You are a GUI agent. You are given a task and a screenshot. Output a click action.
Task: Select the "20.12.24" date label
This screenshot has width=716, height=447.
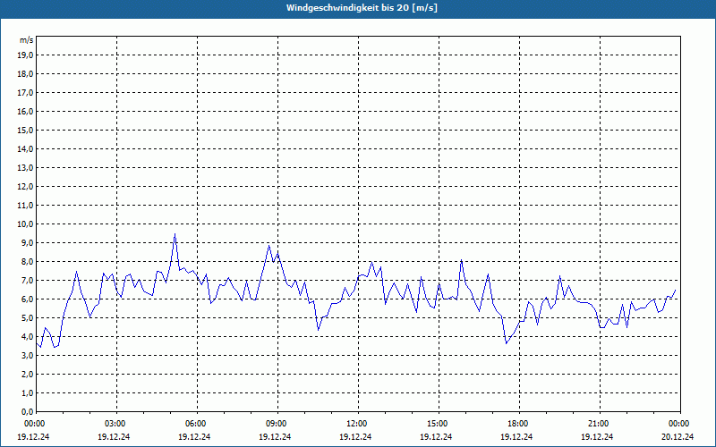coord(678,436)
